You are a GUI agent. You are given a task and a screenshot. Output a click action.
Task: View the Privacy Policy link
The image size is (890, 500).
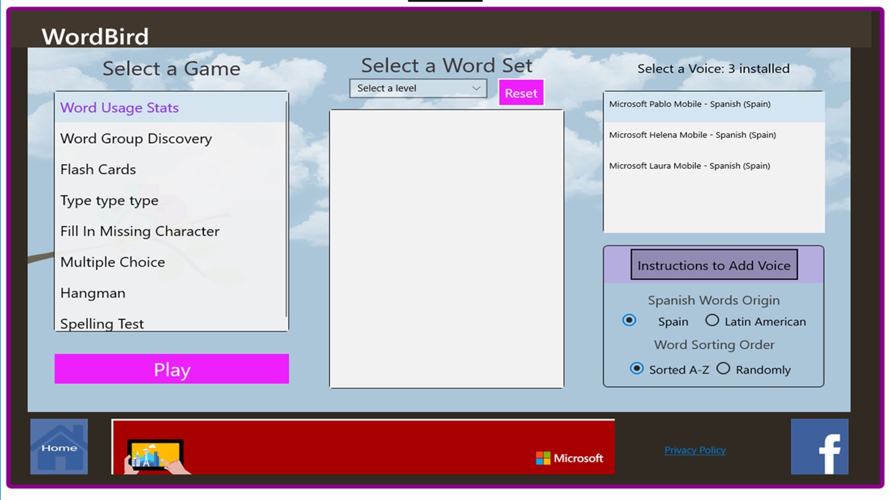click(x=695, y=450)
